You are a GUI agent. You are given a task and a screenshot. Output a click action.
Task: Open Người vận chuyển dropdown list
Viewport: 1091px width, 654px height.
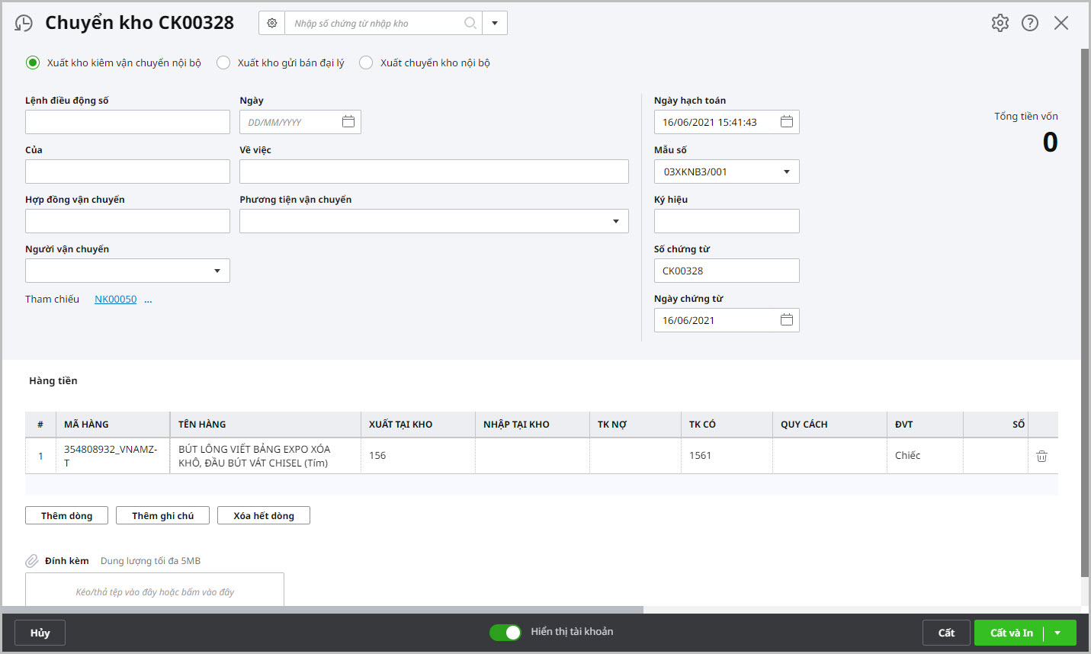(x=217, y=271)
